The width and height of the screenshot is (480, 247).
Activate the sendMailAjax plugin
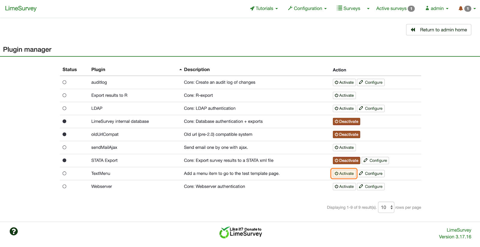click(x=344, y=147)
